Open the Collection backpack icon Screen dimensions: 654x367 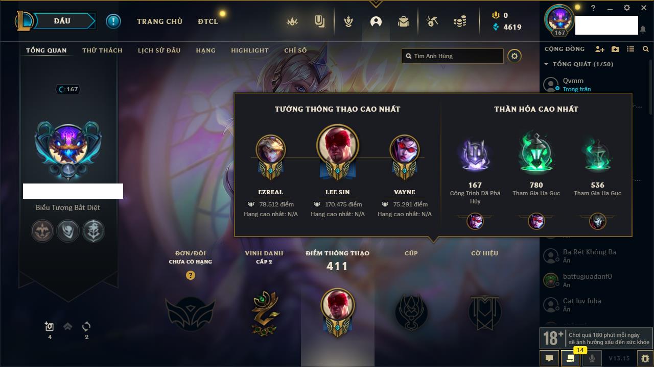tap(404, 21)
